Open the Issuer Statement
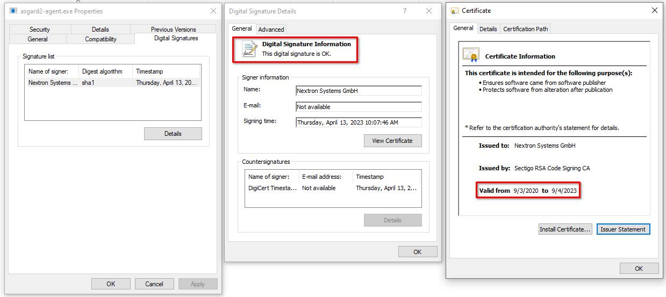 tap(623, 229)
